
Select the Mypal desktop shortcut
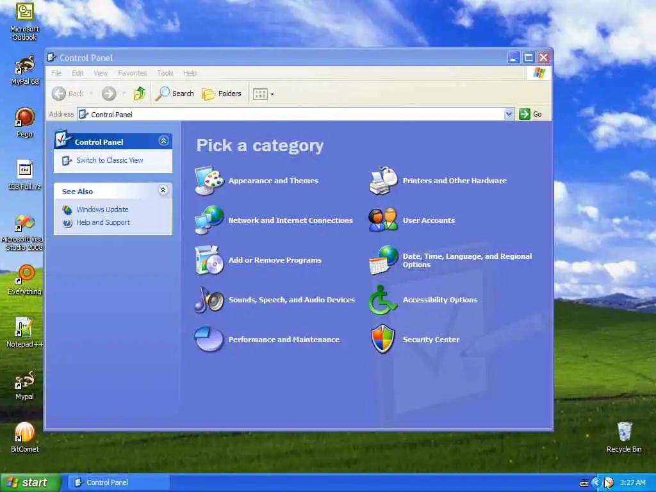(x=24, y=385)
